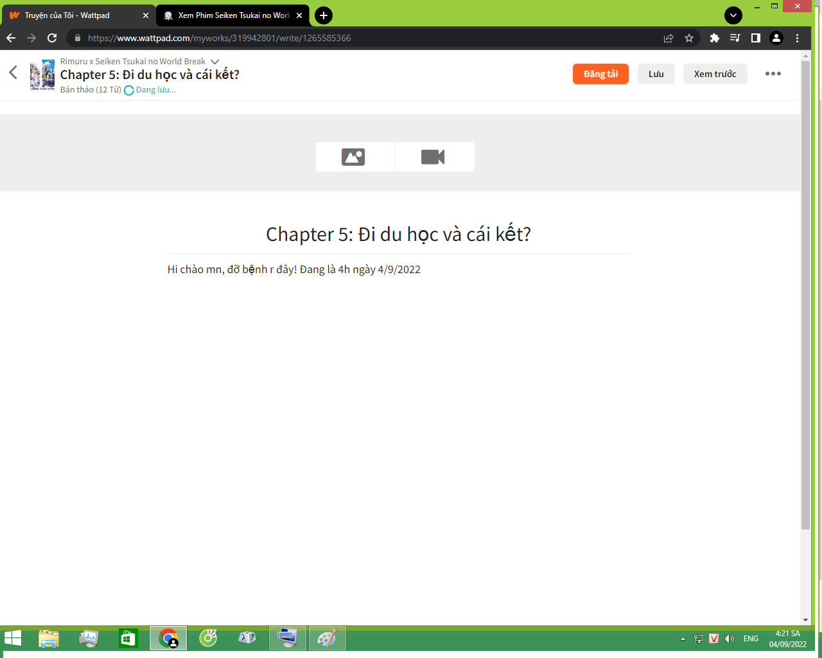
Task: Click browser back button
Action: (x=11, y=38)
